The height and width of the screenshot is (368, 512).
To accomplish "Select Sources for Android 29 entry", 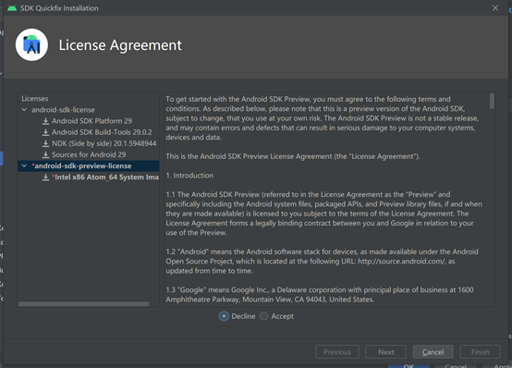I will [89, 154].
